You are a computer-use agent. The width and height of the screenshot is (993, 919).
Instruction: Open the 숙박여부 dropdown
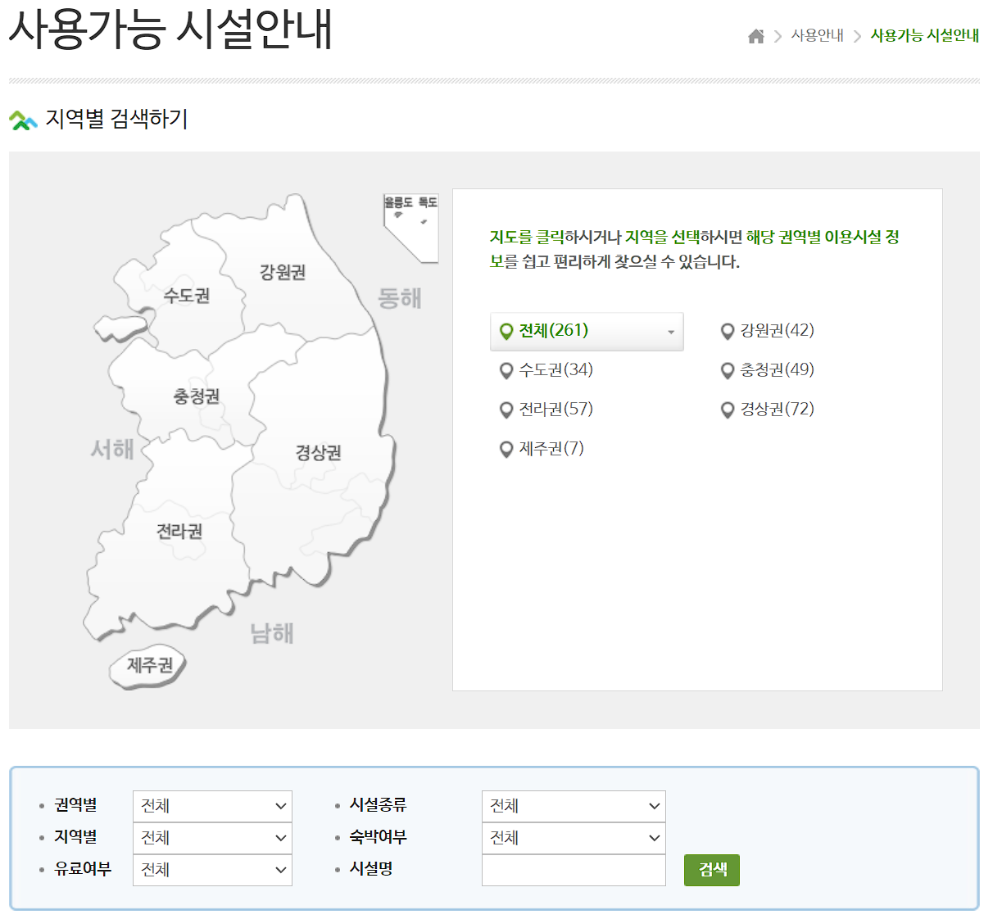pos(574,838)
